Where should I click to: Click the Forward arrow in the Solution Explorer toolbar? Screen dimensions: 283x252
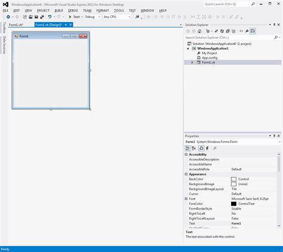coord(193,31)
